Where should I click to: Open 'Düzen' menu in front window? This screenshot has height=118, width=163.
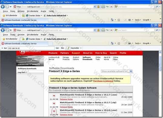click(13, 35)
